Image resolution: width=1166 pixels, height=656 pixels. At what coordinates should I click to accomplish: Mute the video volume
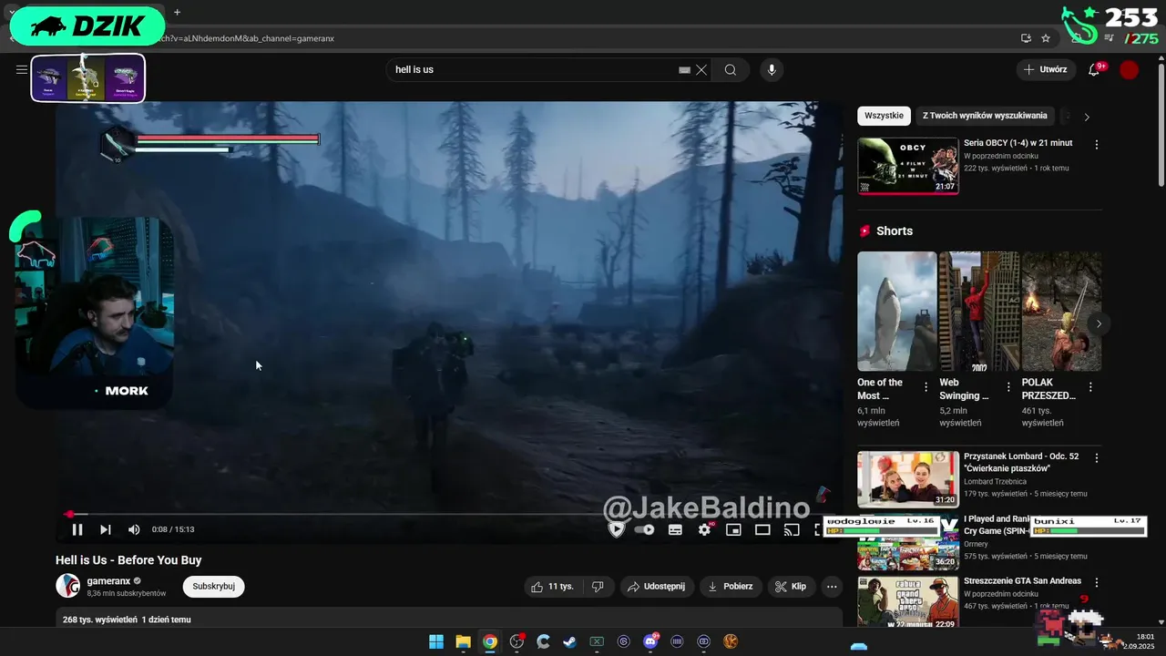point(134,529)
